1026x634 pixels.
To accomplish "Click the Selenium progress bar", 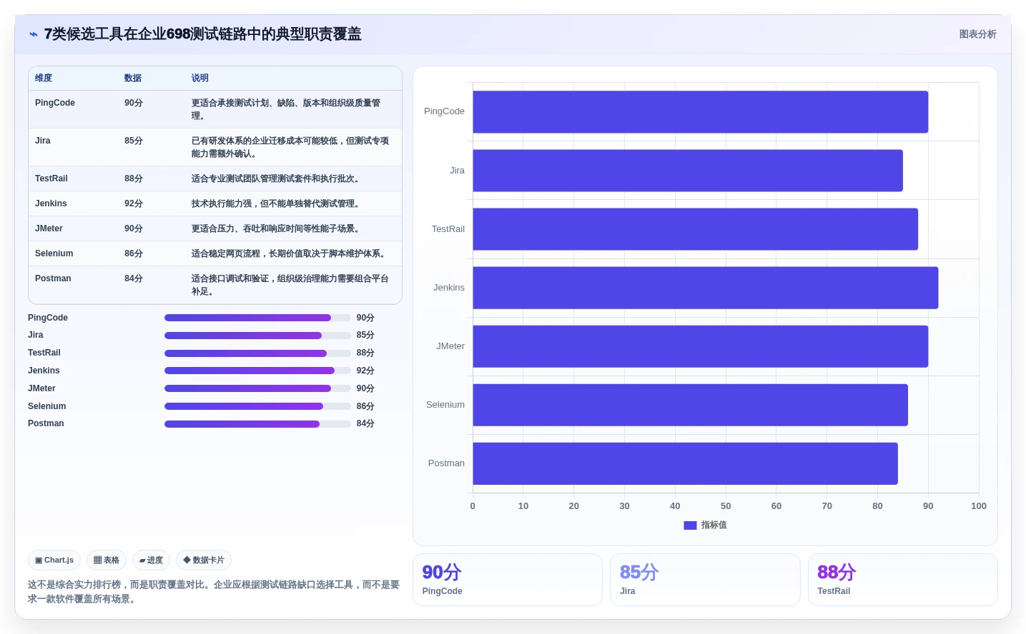I will pyautogui.click(x=257, y=406).
